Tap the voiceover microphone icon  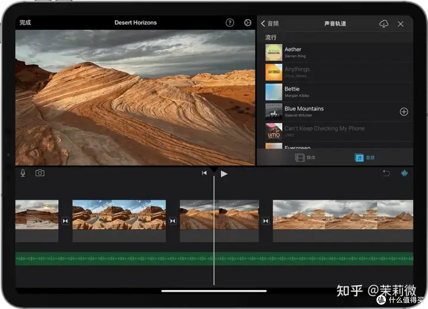click(x=23, y=173)
